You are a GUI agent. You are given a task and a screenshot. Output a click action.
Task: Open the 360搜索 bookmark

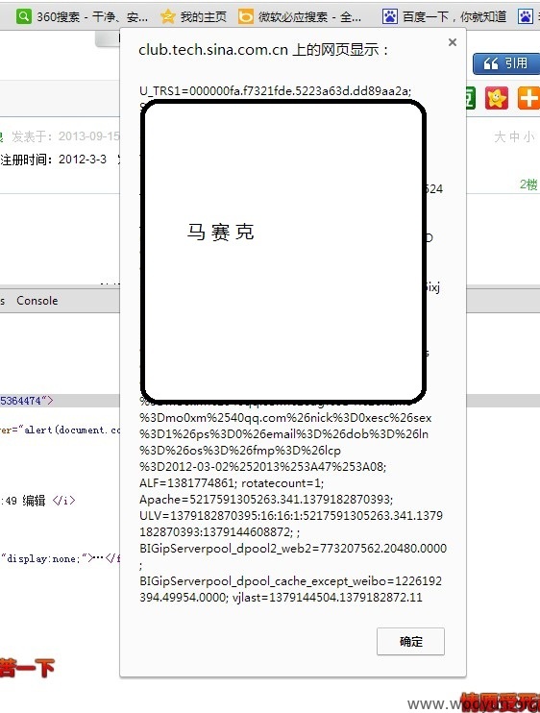point(82,17)
